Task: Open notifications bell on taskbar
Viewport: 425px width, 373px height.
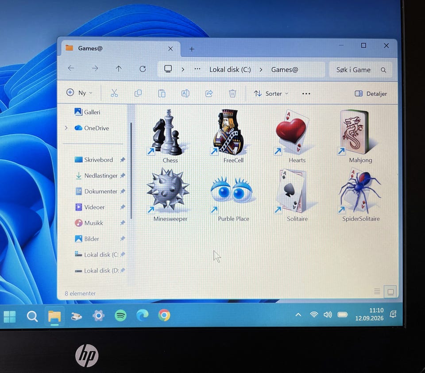Action: coord(393,314)
